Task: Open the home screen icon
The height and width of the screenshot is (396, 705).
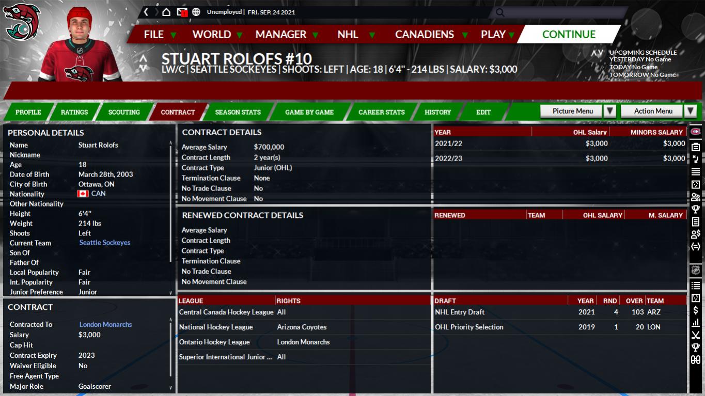Action: click(x=166, y=12)
